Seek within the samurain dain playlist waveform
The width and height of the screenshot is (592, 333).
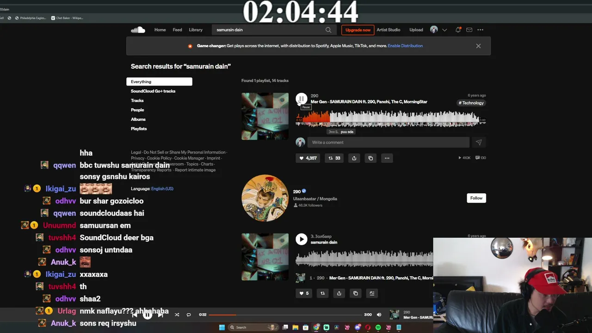[x=364, y=259]
